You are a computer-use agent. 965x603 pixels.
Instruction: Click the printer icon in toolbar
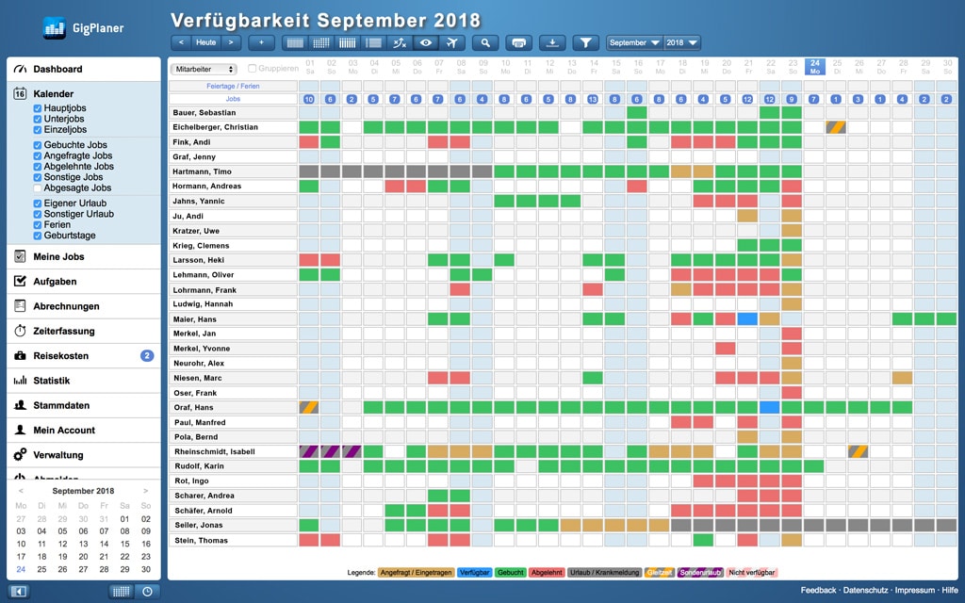517,42
